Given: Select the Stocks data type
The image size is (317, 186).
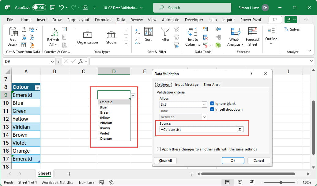Looking at the screenshot, I should (111, 37).
